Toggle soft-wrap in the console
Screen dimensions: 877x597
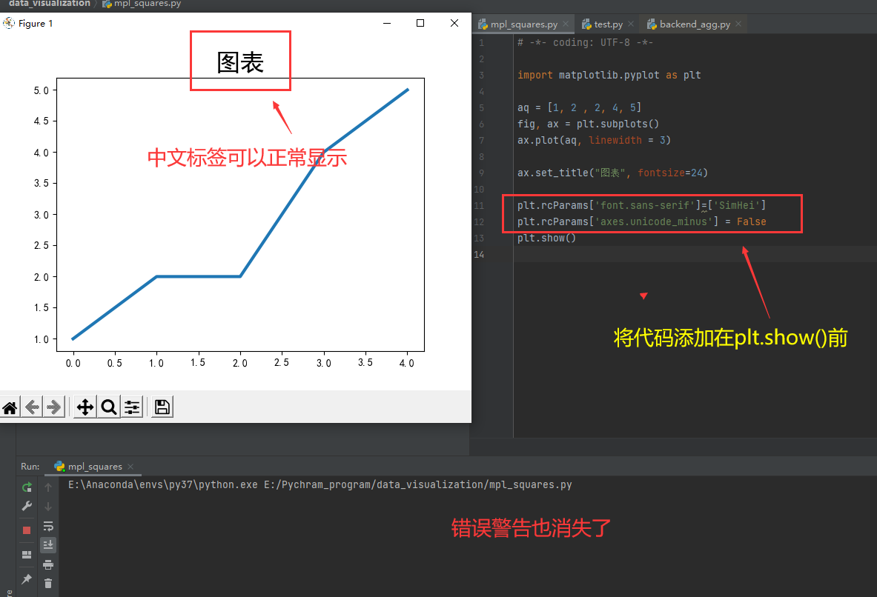coord(48,527)
